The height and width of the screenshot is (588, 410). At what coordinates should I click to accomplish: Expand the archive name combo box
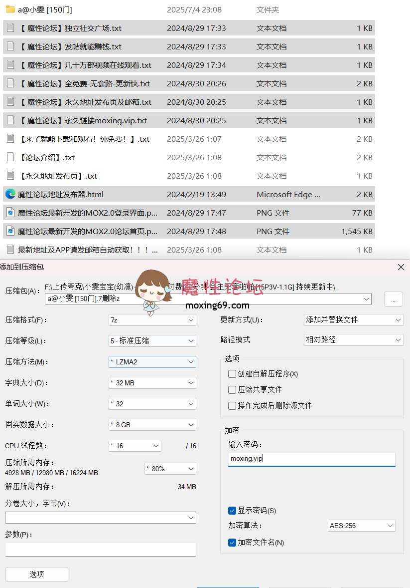coord(208,299)
